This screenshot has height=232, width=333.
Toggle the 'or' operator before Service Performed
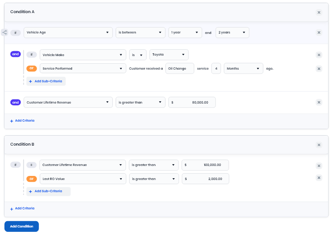point(31,68)
